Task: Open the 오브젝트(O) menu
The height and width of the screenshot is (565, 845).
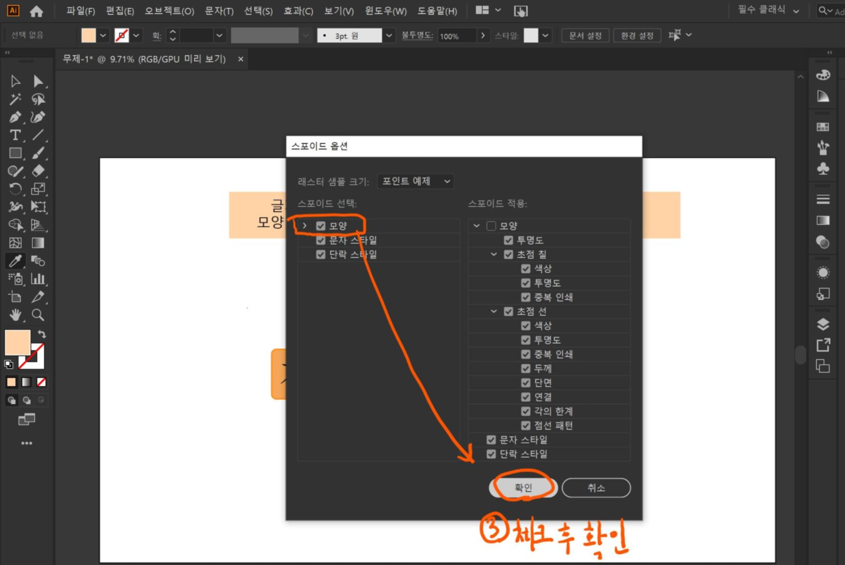Action: coord(169,11)
